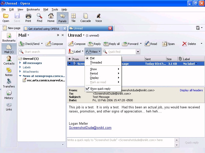The image size is (205, 153).
Task: Open the Contacts panel icon
Action: tap(9, 60)
